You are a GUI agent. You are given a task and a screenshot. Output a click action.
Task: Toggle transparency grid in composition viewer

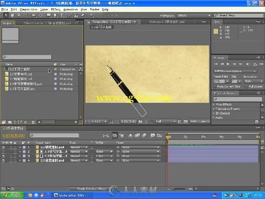pyautogui.click(x=185, y=121)
